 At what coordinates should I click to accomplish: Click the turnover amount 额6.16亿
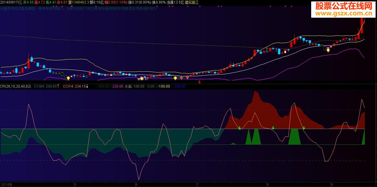click(97, 2)
